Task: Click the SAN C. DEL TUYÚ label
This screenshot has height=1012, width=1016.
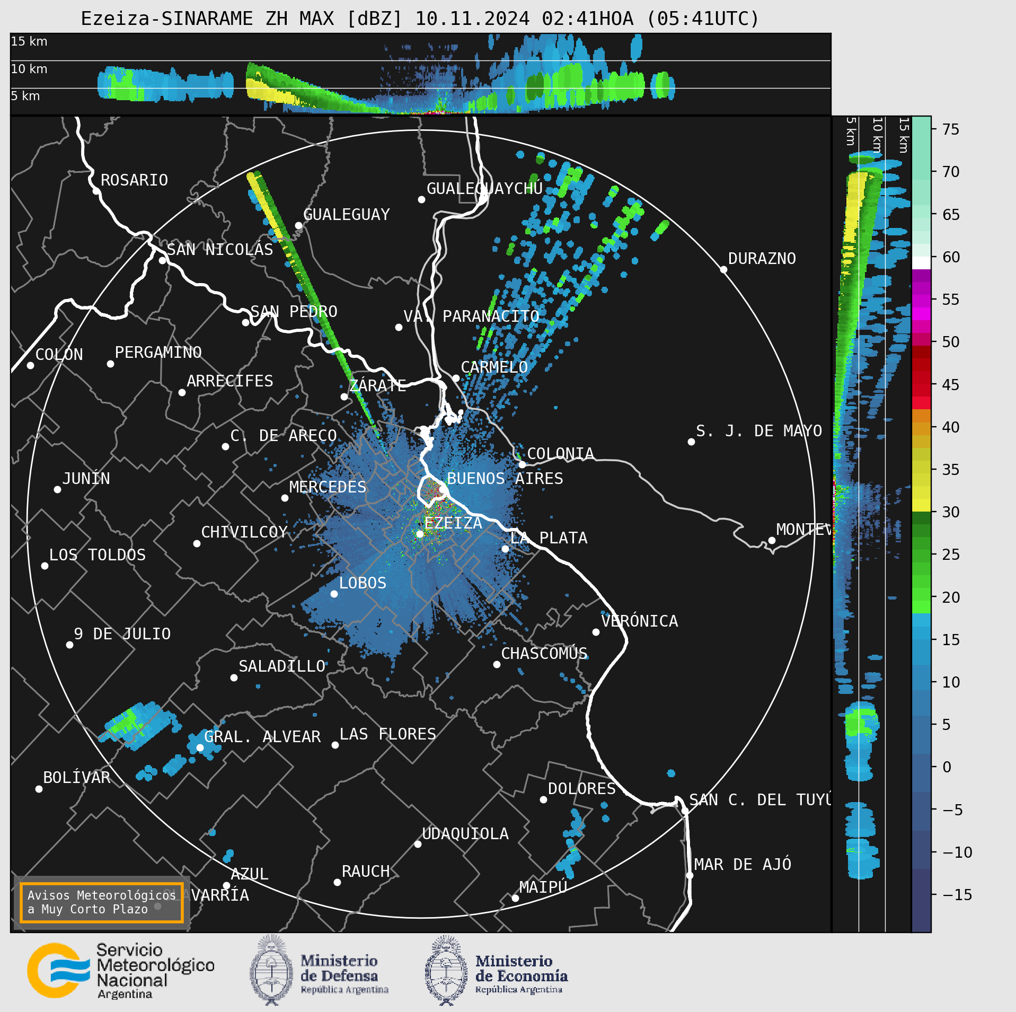Action: (x=759, y=800)
